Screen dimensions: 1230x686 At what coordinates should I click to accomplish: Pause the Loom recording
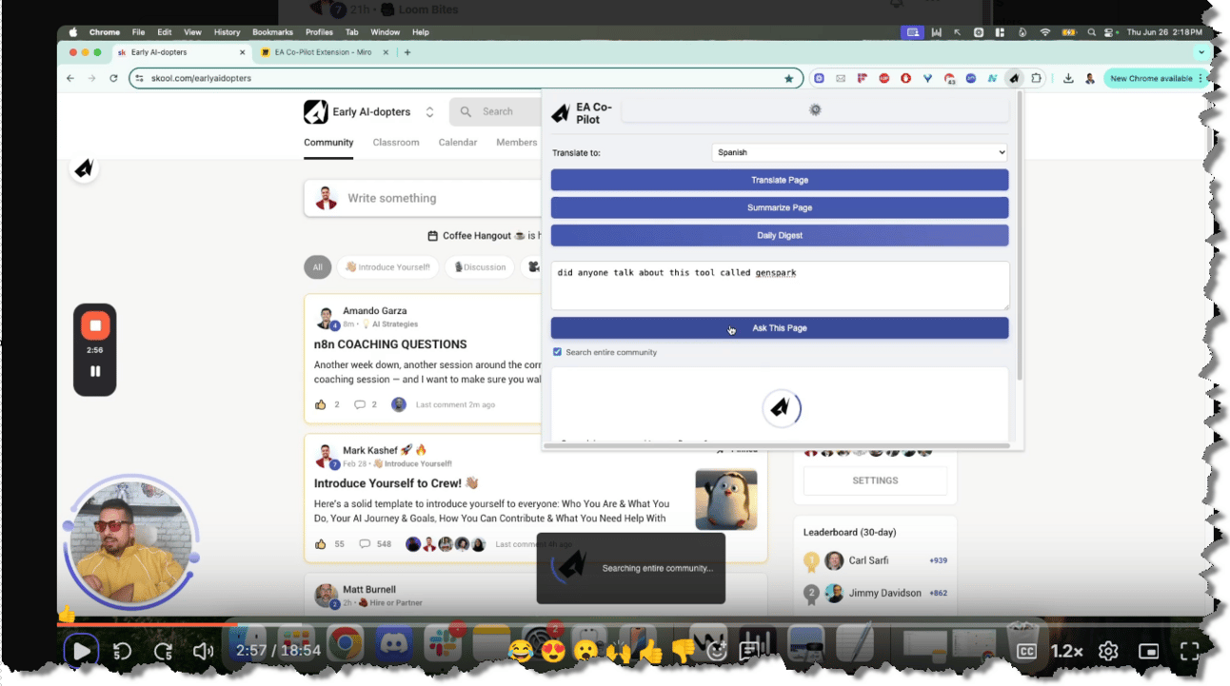click(x=95, y=371)
